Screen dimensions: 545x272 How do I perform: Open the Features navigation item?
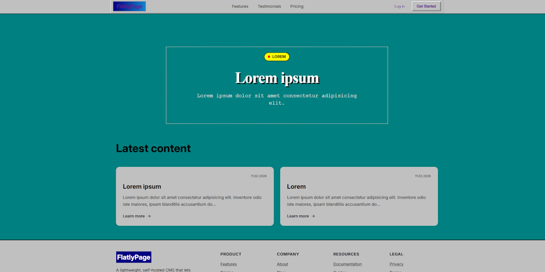(240, 6)
